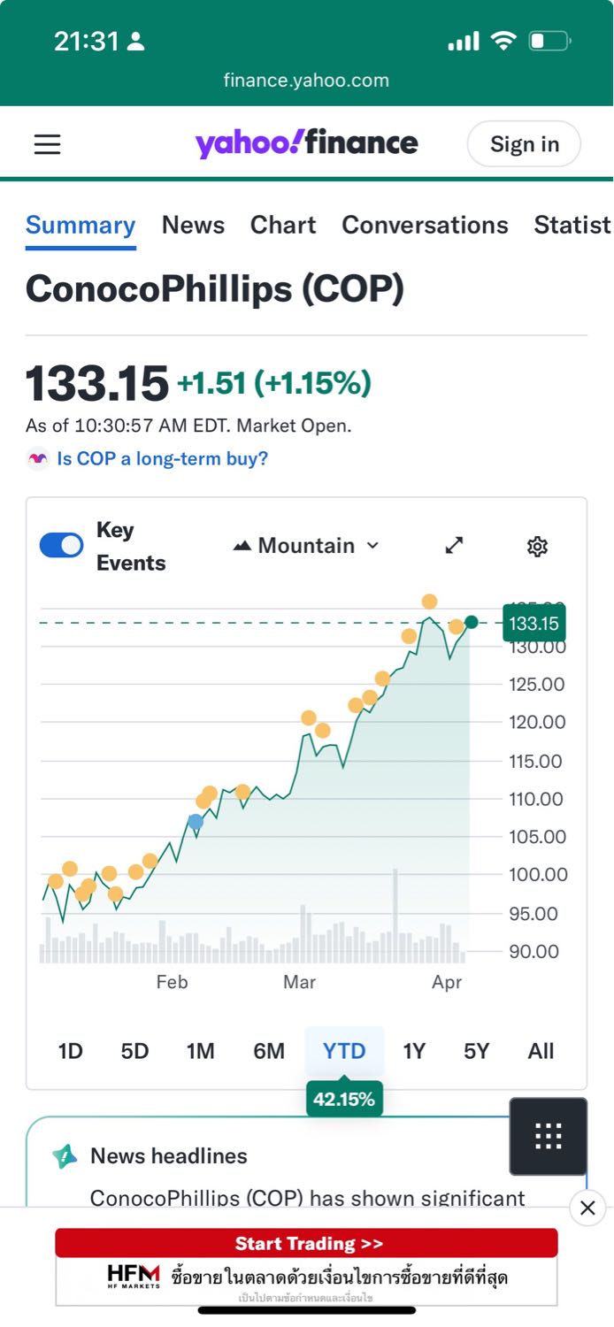Select the 1D time range
Screen dimensions: 614x1327
[x=70, y=1051]
